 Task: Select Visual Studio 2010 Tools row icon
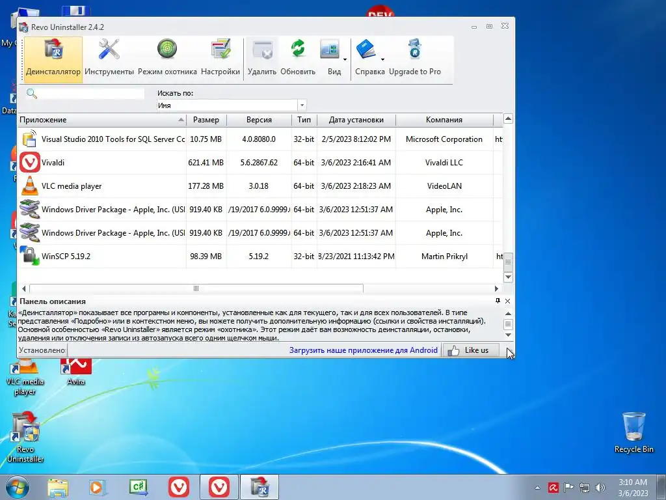(29, 139)
